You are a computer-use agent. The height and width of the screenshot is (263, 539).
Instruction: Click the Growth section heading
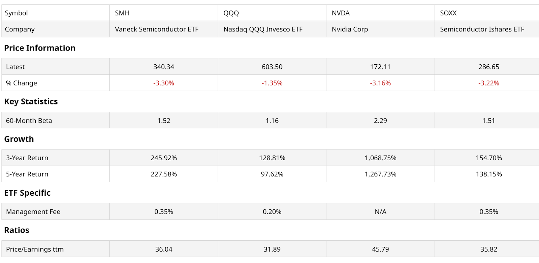(19, 139)
